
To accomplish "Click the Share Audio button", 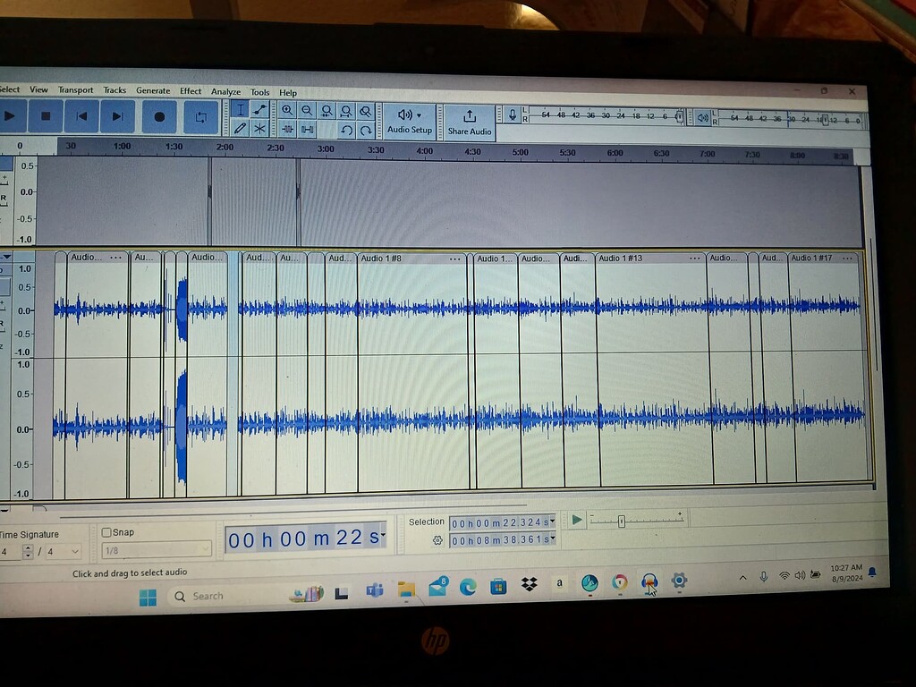I will point(469,122).
